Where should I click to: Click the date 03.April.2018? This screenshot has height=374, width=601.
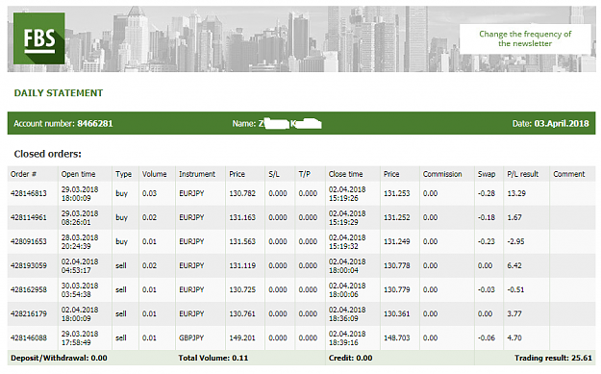pyautogui.click(x=562, y=123)
